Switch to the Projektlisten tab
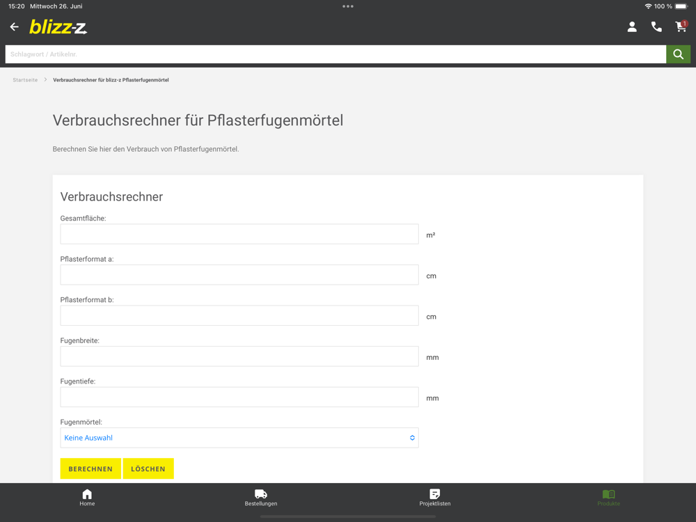696x522 pixels. point(435,498)
